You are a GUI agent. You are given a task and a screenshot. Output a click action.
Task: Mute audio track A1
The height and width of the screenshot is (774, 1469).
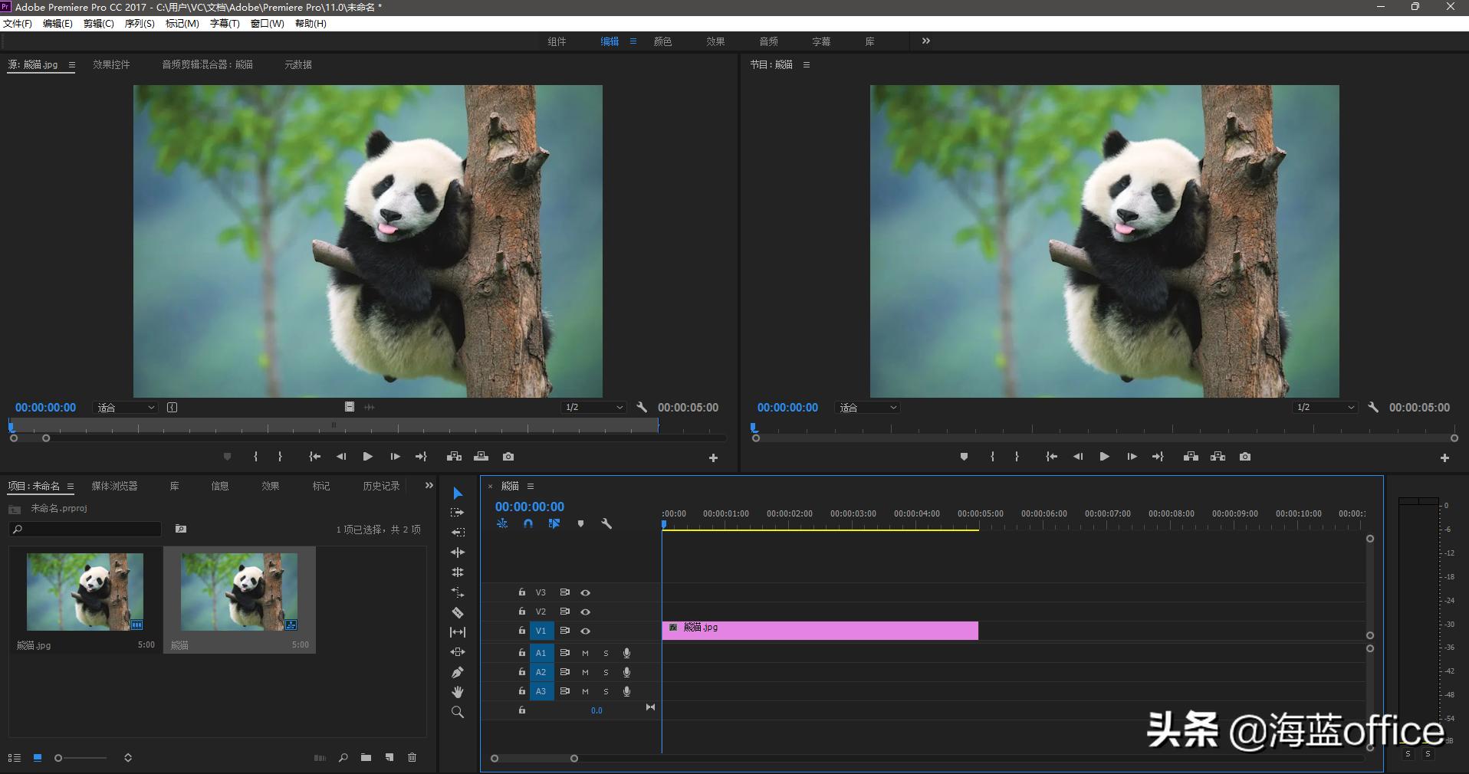click(586, 654)
